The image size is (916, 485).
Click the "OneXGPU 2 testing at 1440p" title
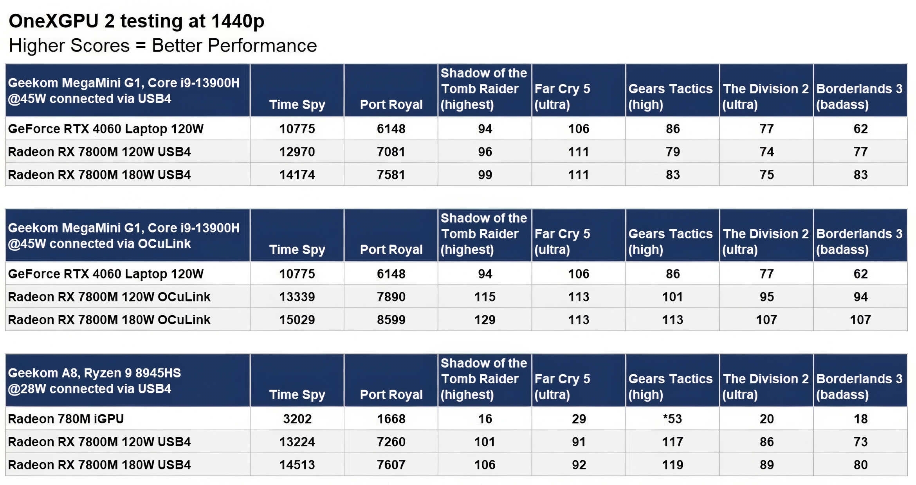136,21
